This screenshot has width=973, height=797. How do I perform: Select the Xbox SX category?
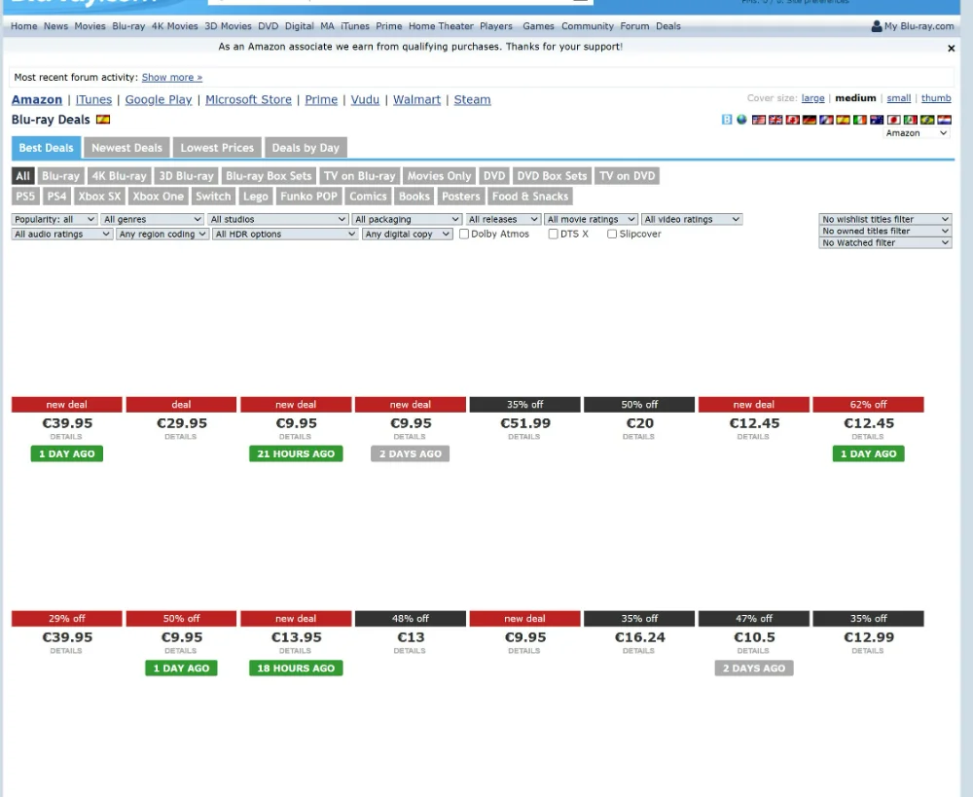(x=99, y=197)
